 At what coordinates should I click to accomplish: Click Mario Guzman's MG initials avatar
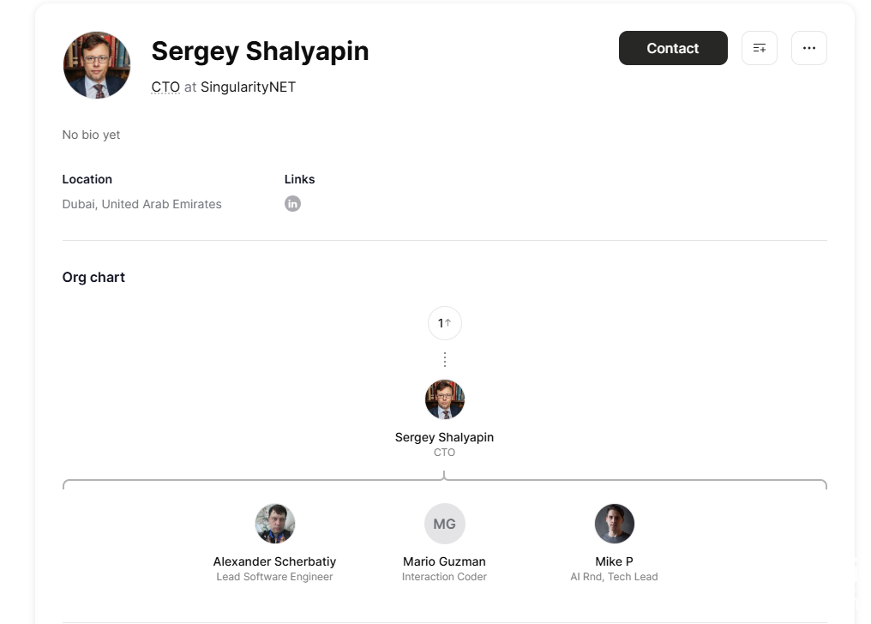click(x=444, y=524)
